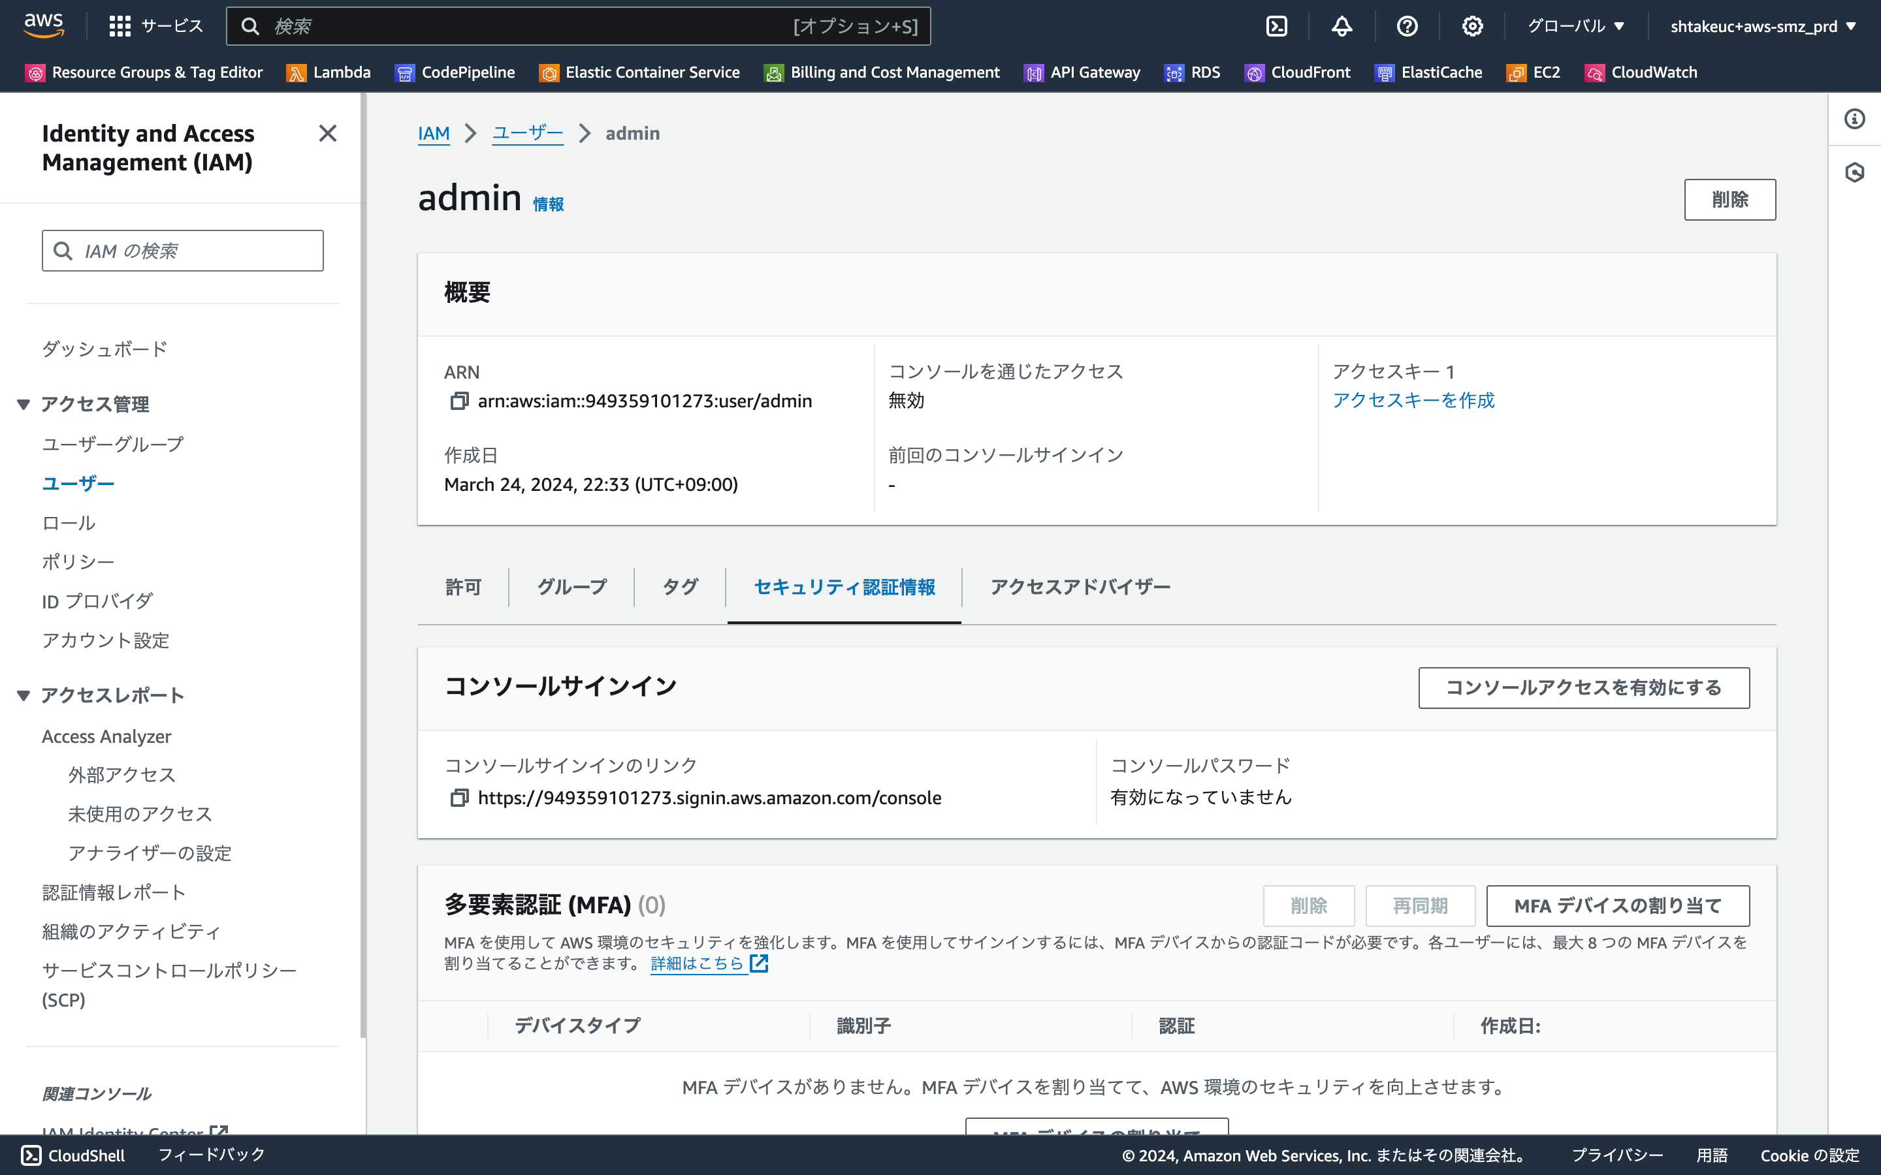Switch to the 許可 tab

[x=463, y=587]
